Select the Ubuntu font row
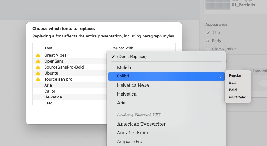Screen dimensions: 267x146 tap(70, 73)
